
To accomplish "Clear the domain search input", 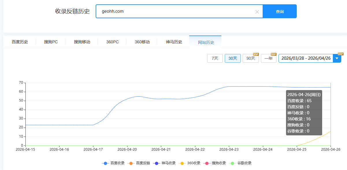I will pyautogui.click(x=257, y=12).
